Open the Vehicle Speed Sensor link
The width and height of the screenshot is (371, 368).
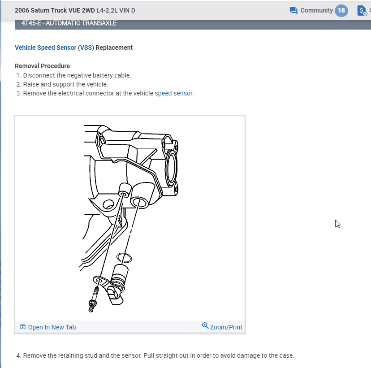(45, 48)
